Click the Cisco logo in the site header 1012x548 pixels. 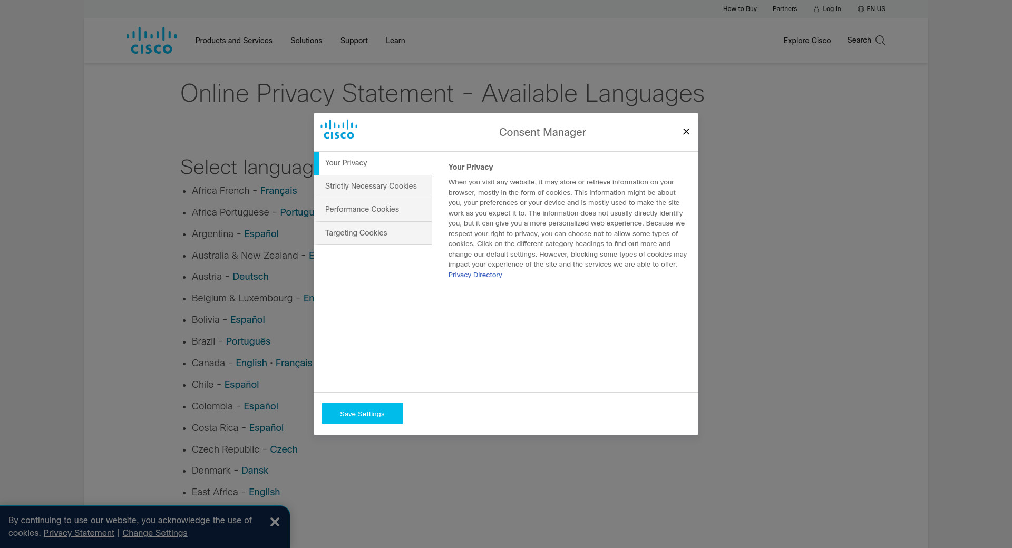point(151,41)
